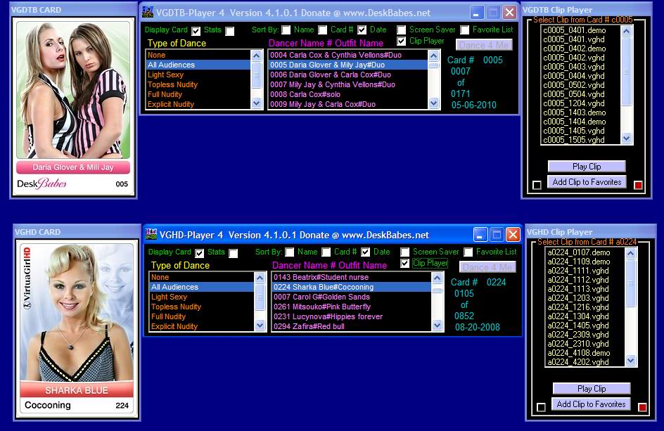Toggle Display Card checkbox in VGDTB-Player
Screen dimensions: 664x431
[196, 31]
